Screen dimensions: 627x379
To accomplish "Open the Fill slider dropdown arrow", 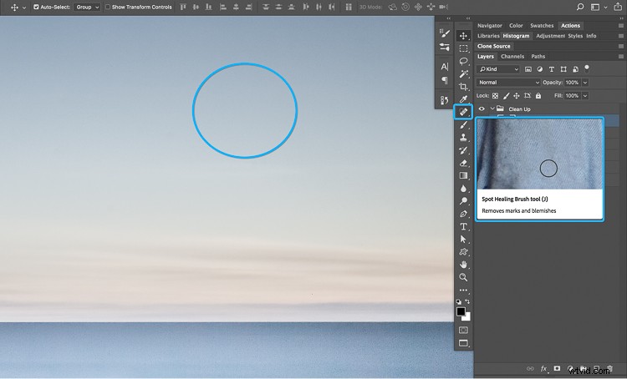I will click(x=585, y=95).
